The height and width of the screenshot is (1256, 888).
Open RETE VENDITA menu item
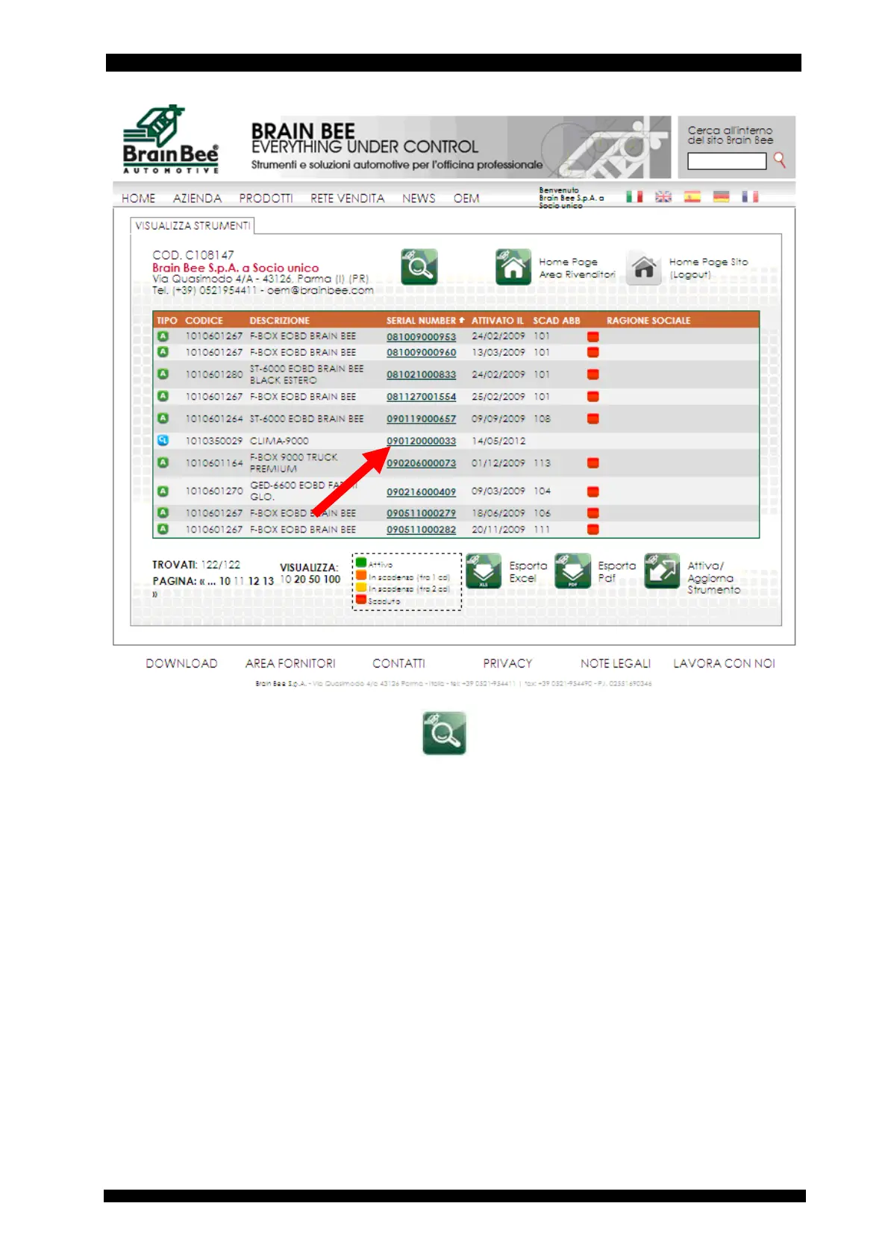click(348, 198)
